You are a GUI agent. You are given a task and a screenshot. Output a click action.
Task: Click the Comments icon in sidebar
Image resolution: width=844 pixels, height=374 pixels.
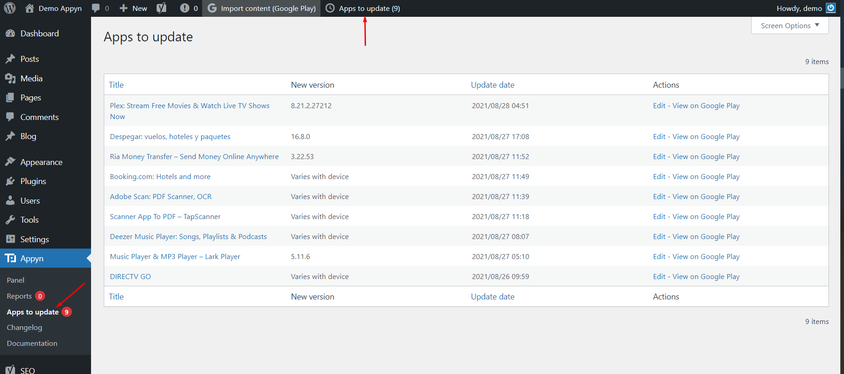10,117
